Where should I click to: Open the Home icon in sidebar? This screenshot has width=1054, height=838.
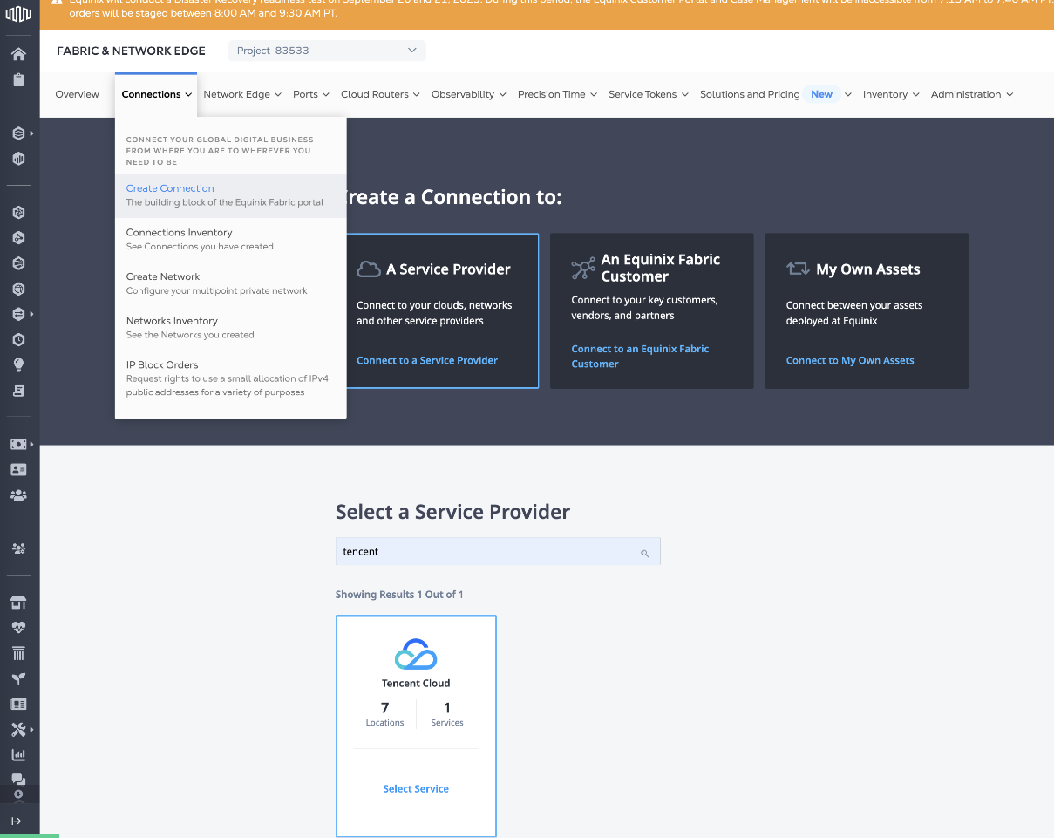coord(18,54)
